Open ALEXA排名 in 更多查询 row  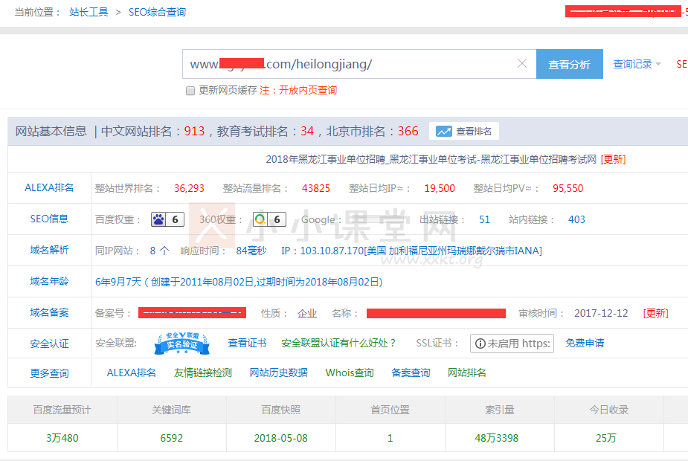point(131,373)
